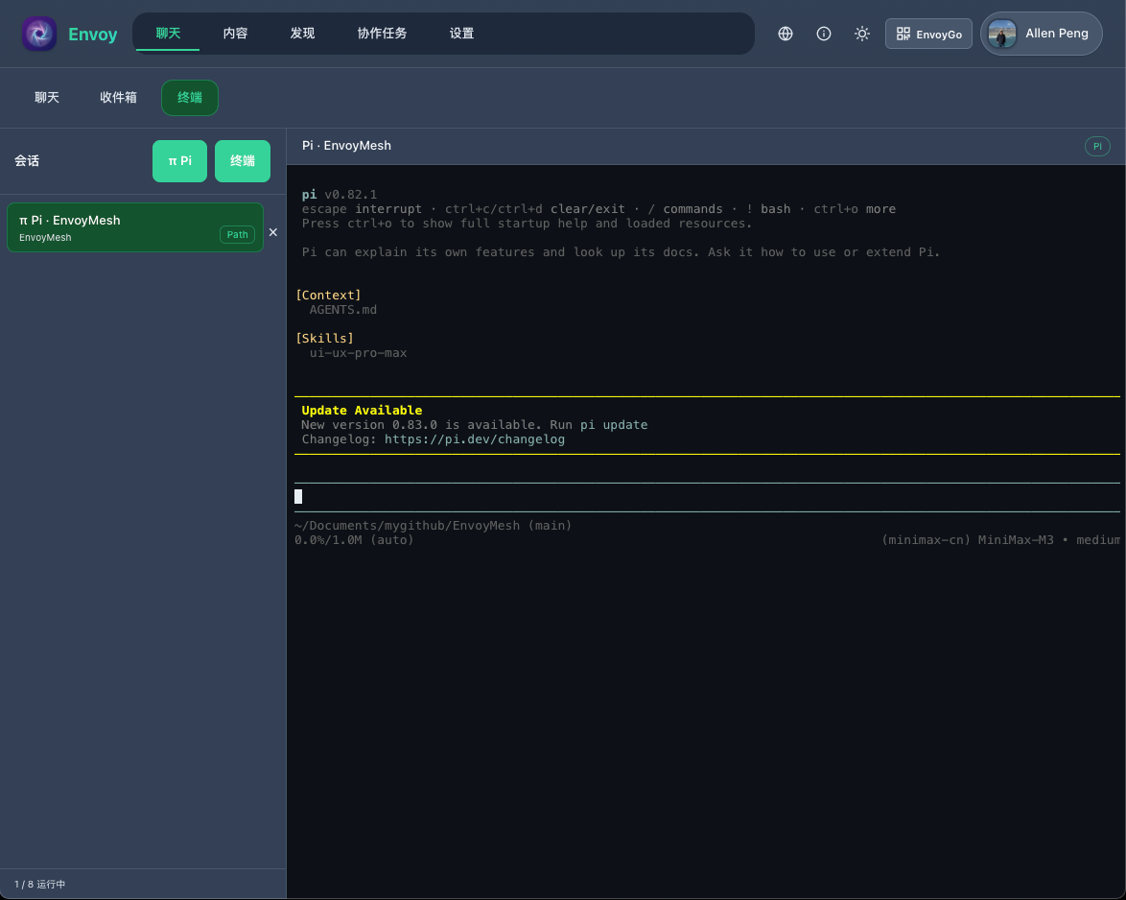Viewport: 1126px width, 900px height.
Task: Open EnvoyGo QR code button
Action: coord(928,34)
